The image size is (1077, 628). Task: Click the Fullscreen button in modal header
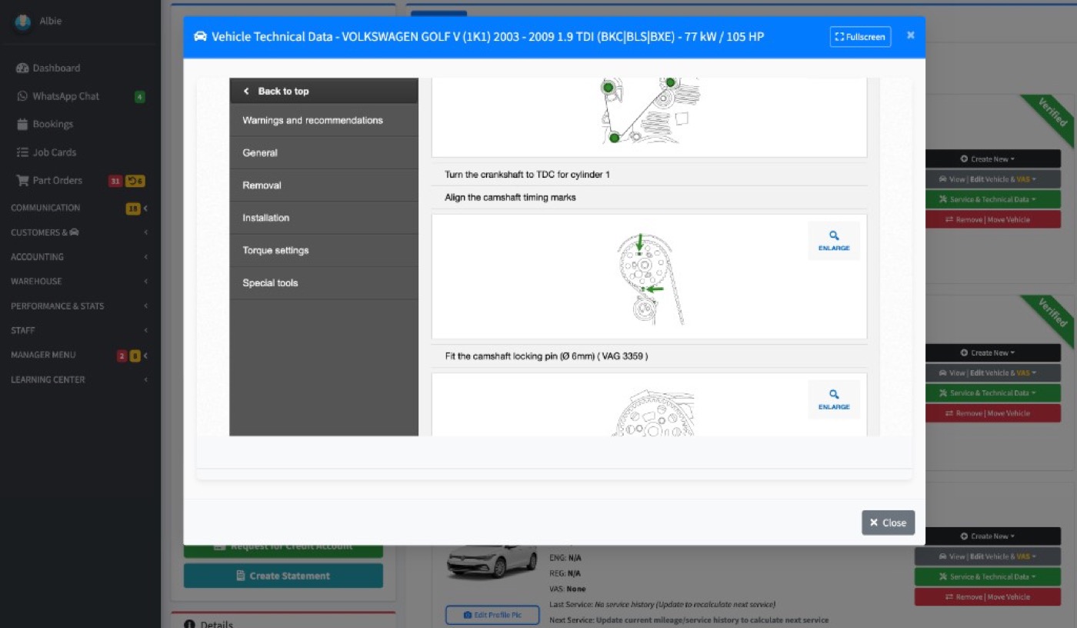point(860,37)
